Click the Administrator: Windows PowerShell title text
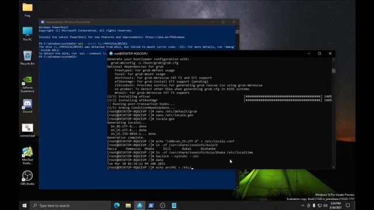 tap(68, 22)
